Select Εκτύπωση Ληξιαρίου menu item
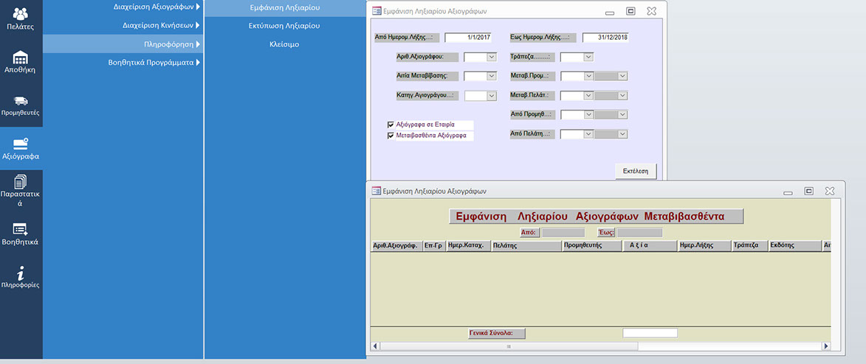Screen dimensions: 866x364 tap(284, 26)
